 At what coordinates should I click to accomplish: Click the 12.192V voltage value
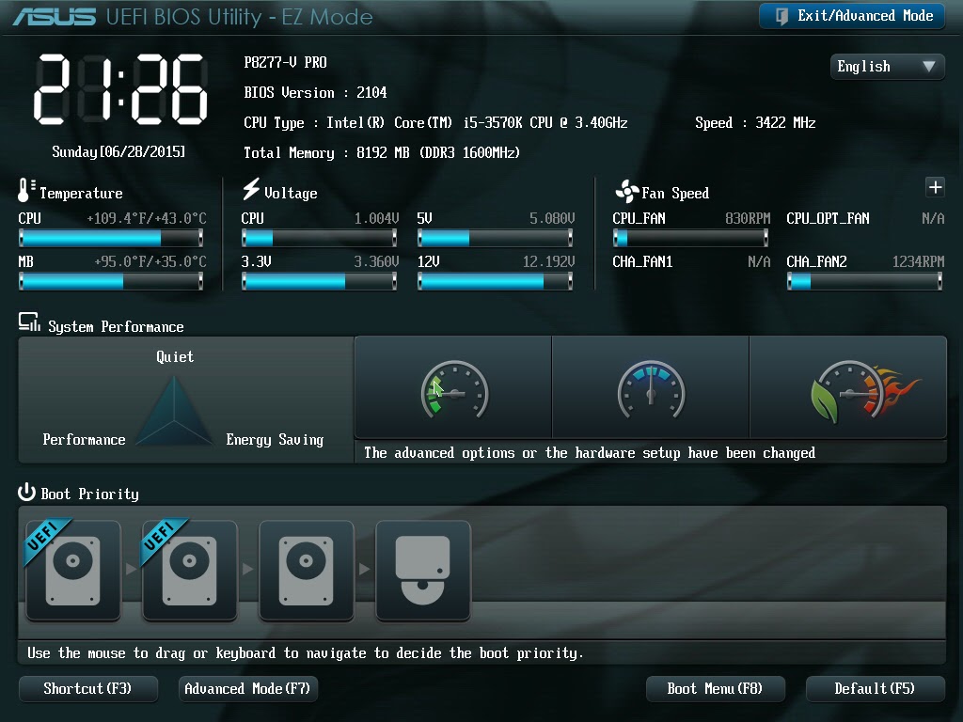click(x=548, y=262)
